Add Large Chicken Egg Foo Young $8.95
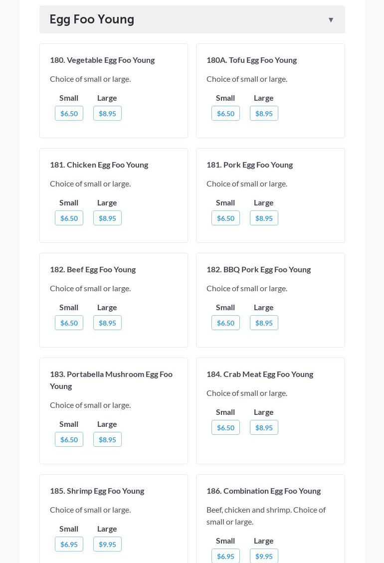384x563 pixels. (x=107, y=218)
